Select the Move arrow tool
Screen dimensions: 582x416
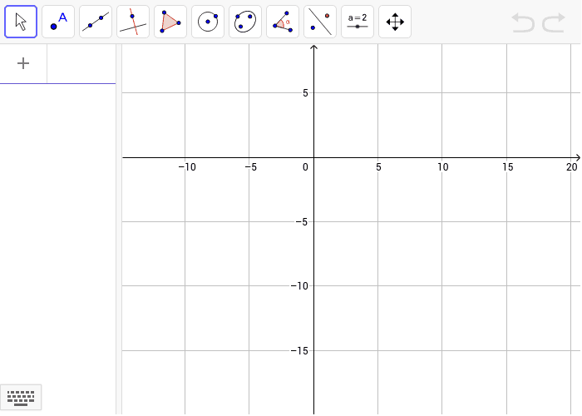point(21,22)
